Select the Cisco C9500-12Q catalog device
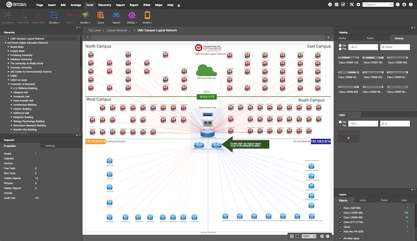The height and width of the screenshot is (241, 417). (x=349, y=60)
